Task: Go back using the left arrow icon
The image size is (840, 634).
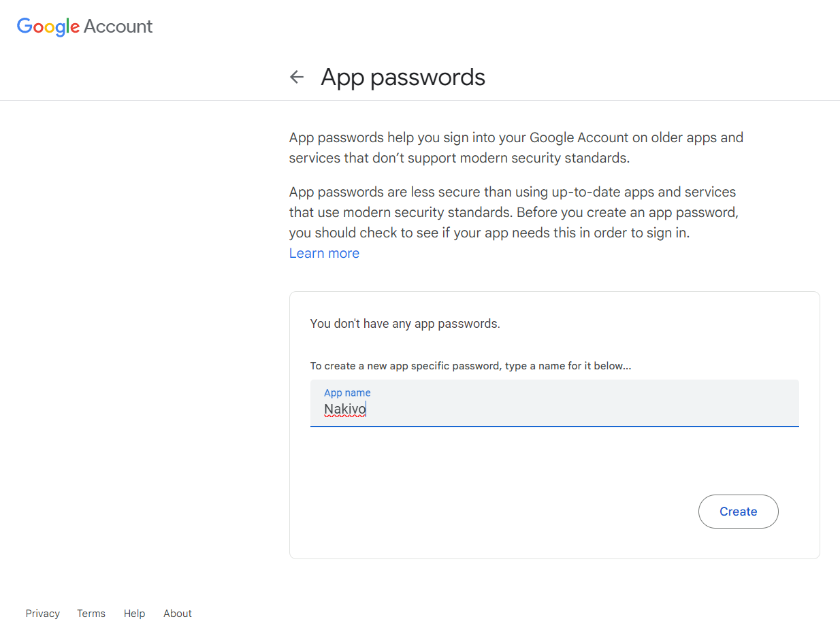Action: pos(297,77)
